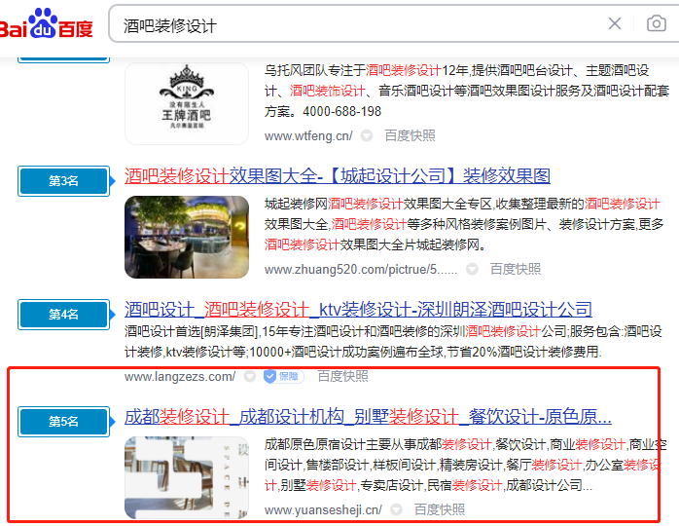Screen dimensions: 679x526
Task: Clear the search box with X icon
Action: (615, 24)
